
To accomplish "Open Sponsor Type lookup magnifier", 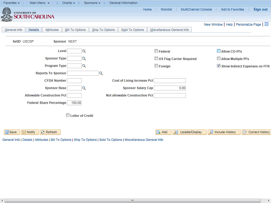I will coord(84,58).
